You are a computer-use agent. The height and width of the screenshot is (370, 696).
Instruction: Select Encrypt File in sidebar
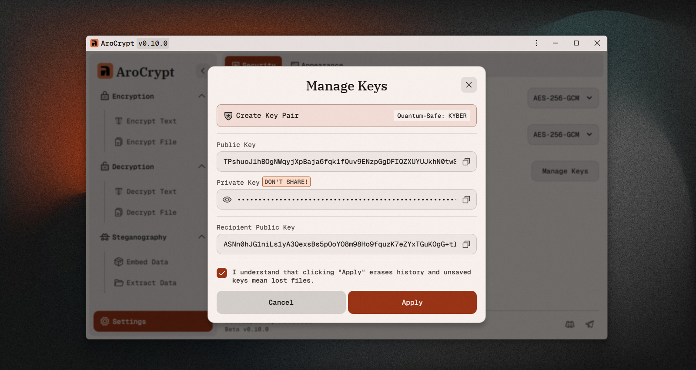click(151, 142)
